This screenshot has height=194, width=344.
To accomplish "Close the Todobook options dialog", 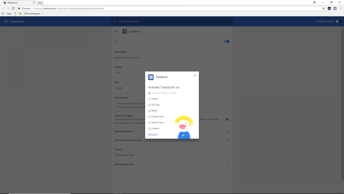I will pyautogui.click(x=195, y=76).
